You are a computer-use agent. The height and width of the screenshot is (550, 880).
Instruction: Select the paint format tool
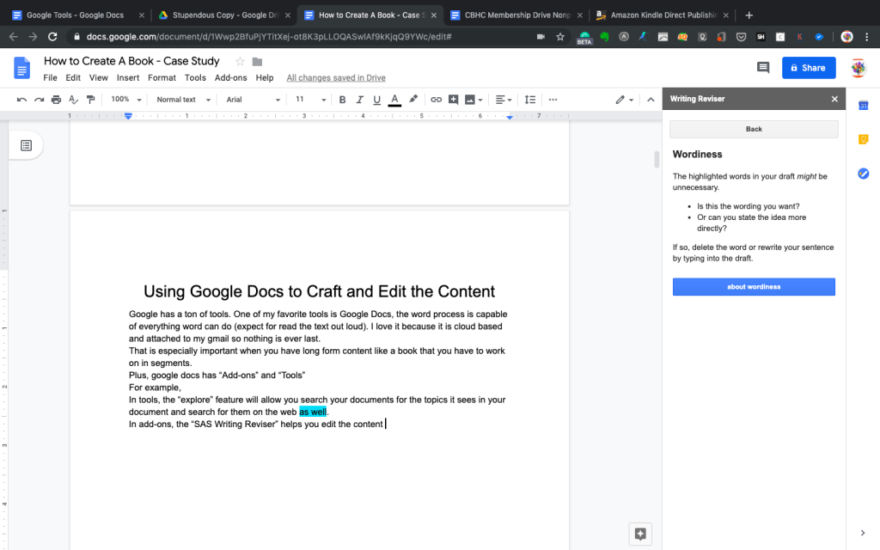tap(90, 100)
